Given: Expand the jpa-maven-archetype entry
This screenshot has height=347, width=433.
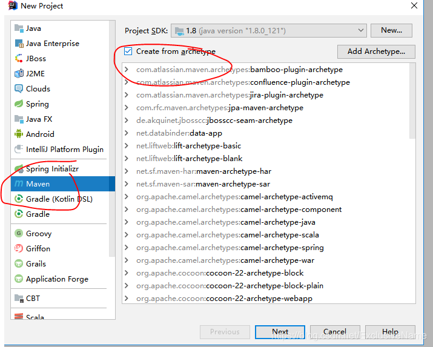Looking at the screenshot, I should click(127, 107).
